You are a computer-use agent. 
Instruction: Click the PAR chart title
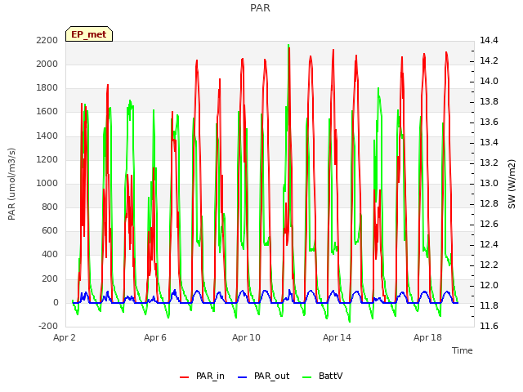260,8
